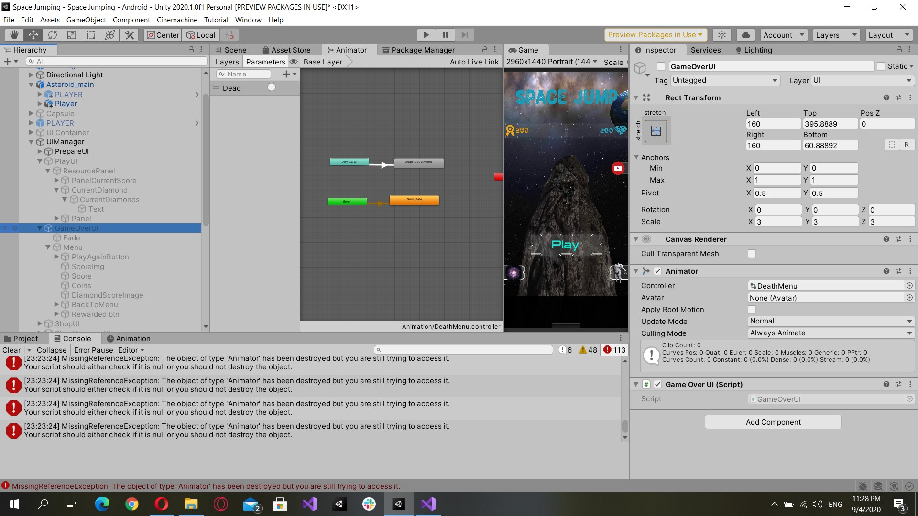The image size is (918, 516).
Task: Click the Pause button
Action: coord(445,35)
